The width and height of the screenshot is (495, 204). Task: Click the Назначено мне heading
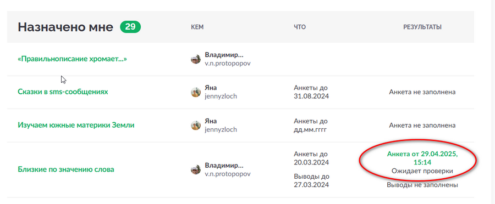click(x=65, y=27)
